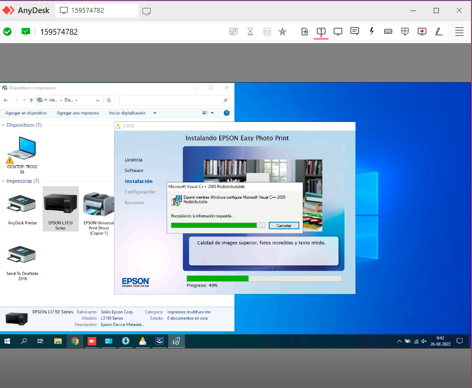Click the shield permissions icon
The image size is (472, 388).
click(x=405, y=32)
